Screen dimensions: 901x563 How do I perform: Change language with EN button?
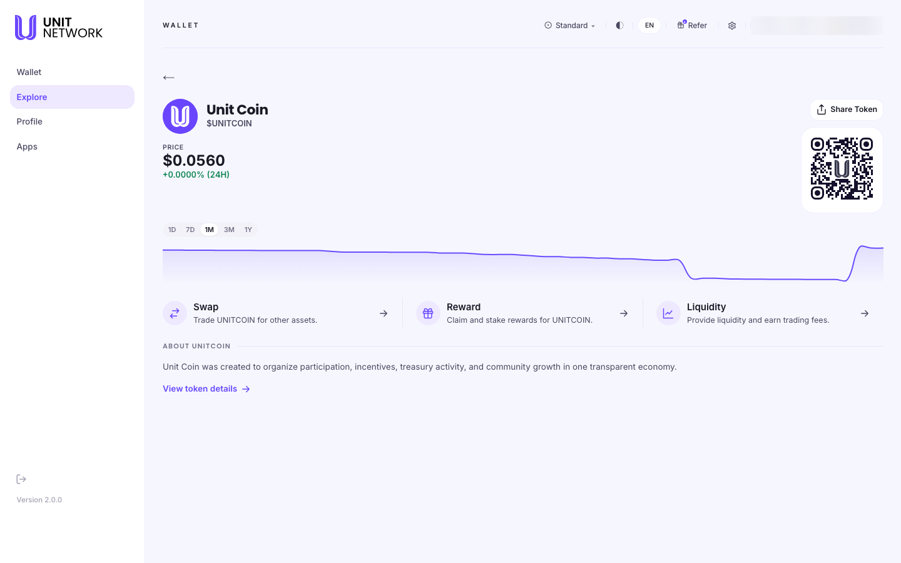click(x=649, y=26)
